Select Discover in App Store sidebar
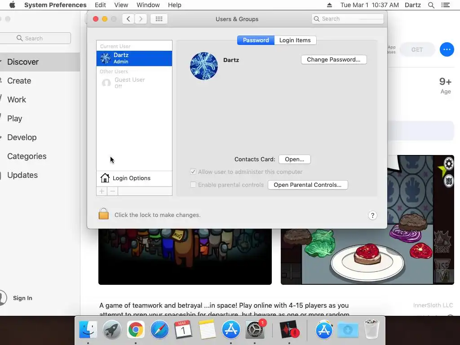460x345 pixels. point(40,62)
